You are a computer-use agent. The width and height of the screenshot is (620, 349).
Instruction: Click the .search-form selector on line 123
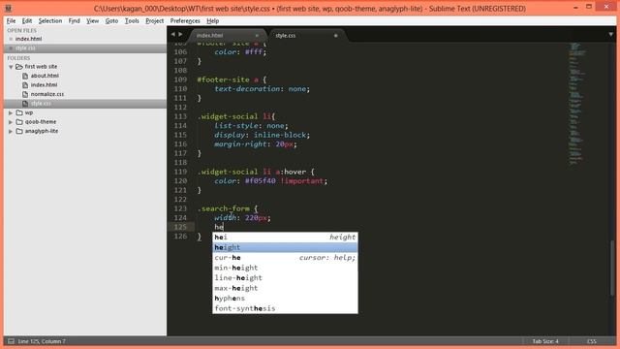(224, 208)
